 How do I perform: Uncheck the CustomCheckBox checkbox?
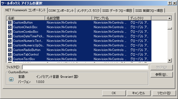(x=10, y=27)
